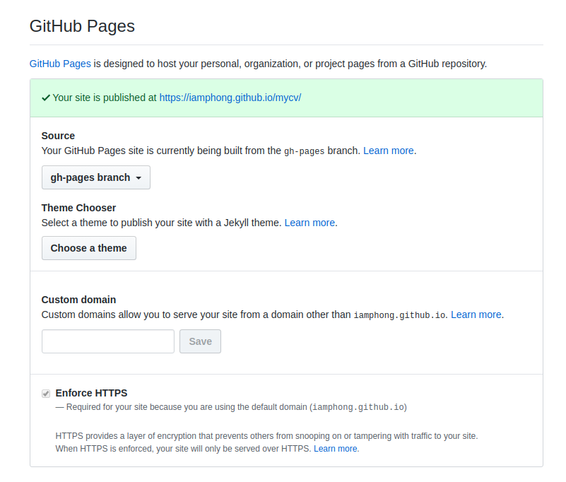Focus the custom domain input field
The width and height of the screenshot is (566, 482).
coord(108,341)
